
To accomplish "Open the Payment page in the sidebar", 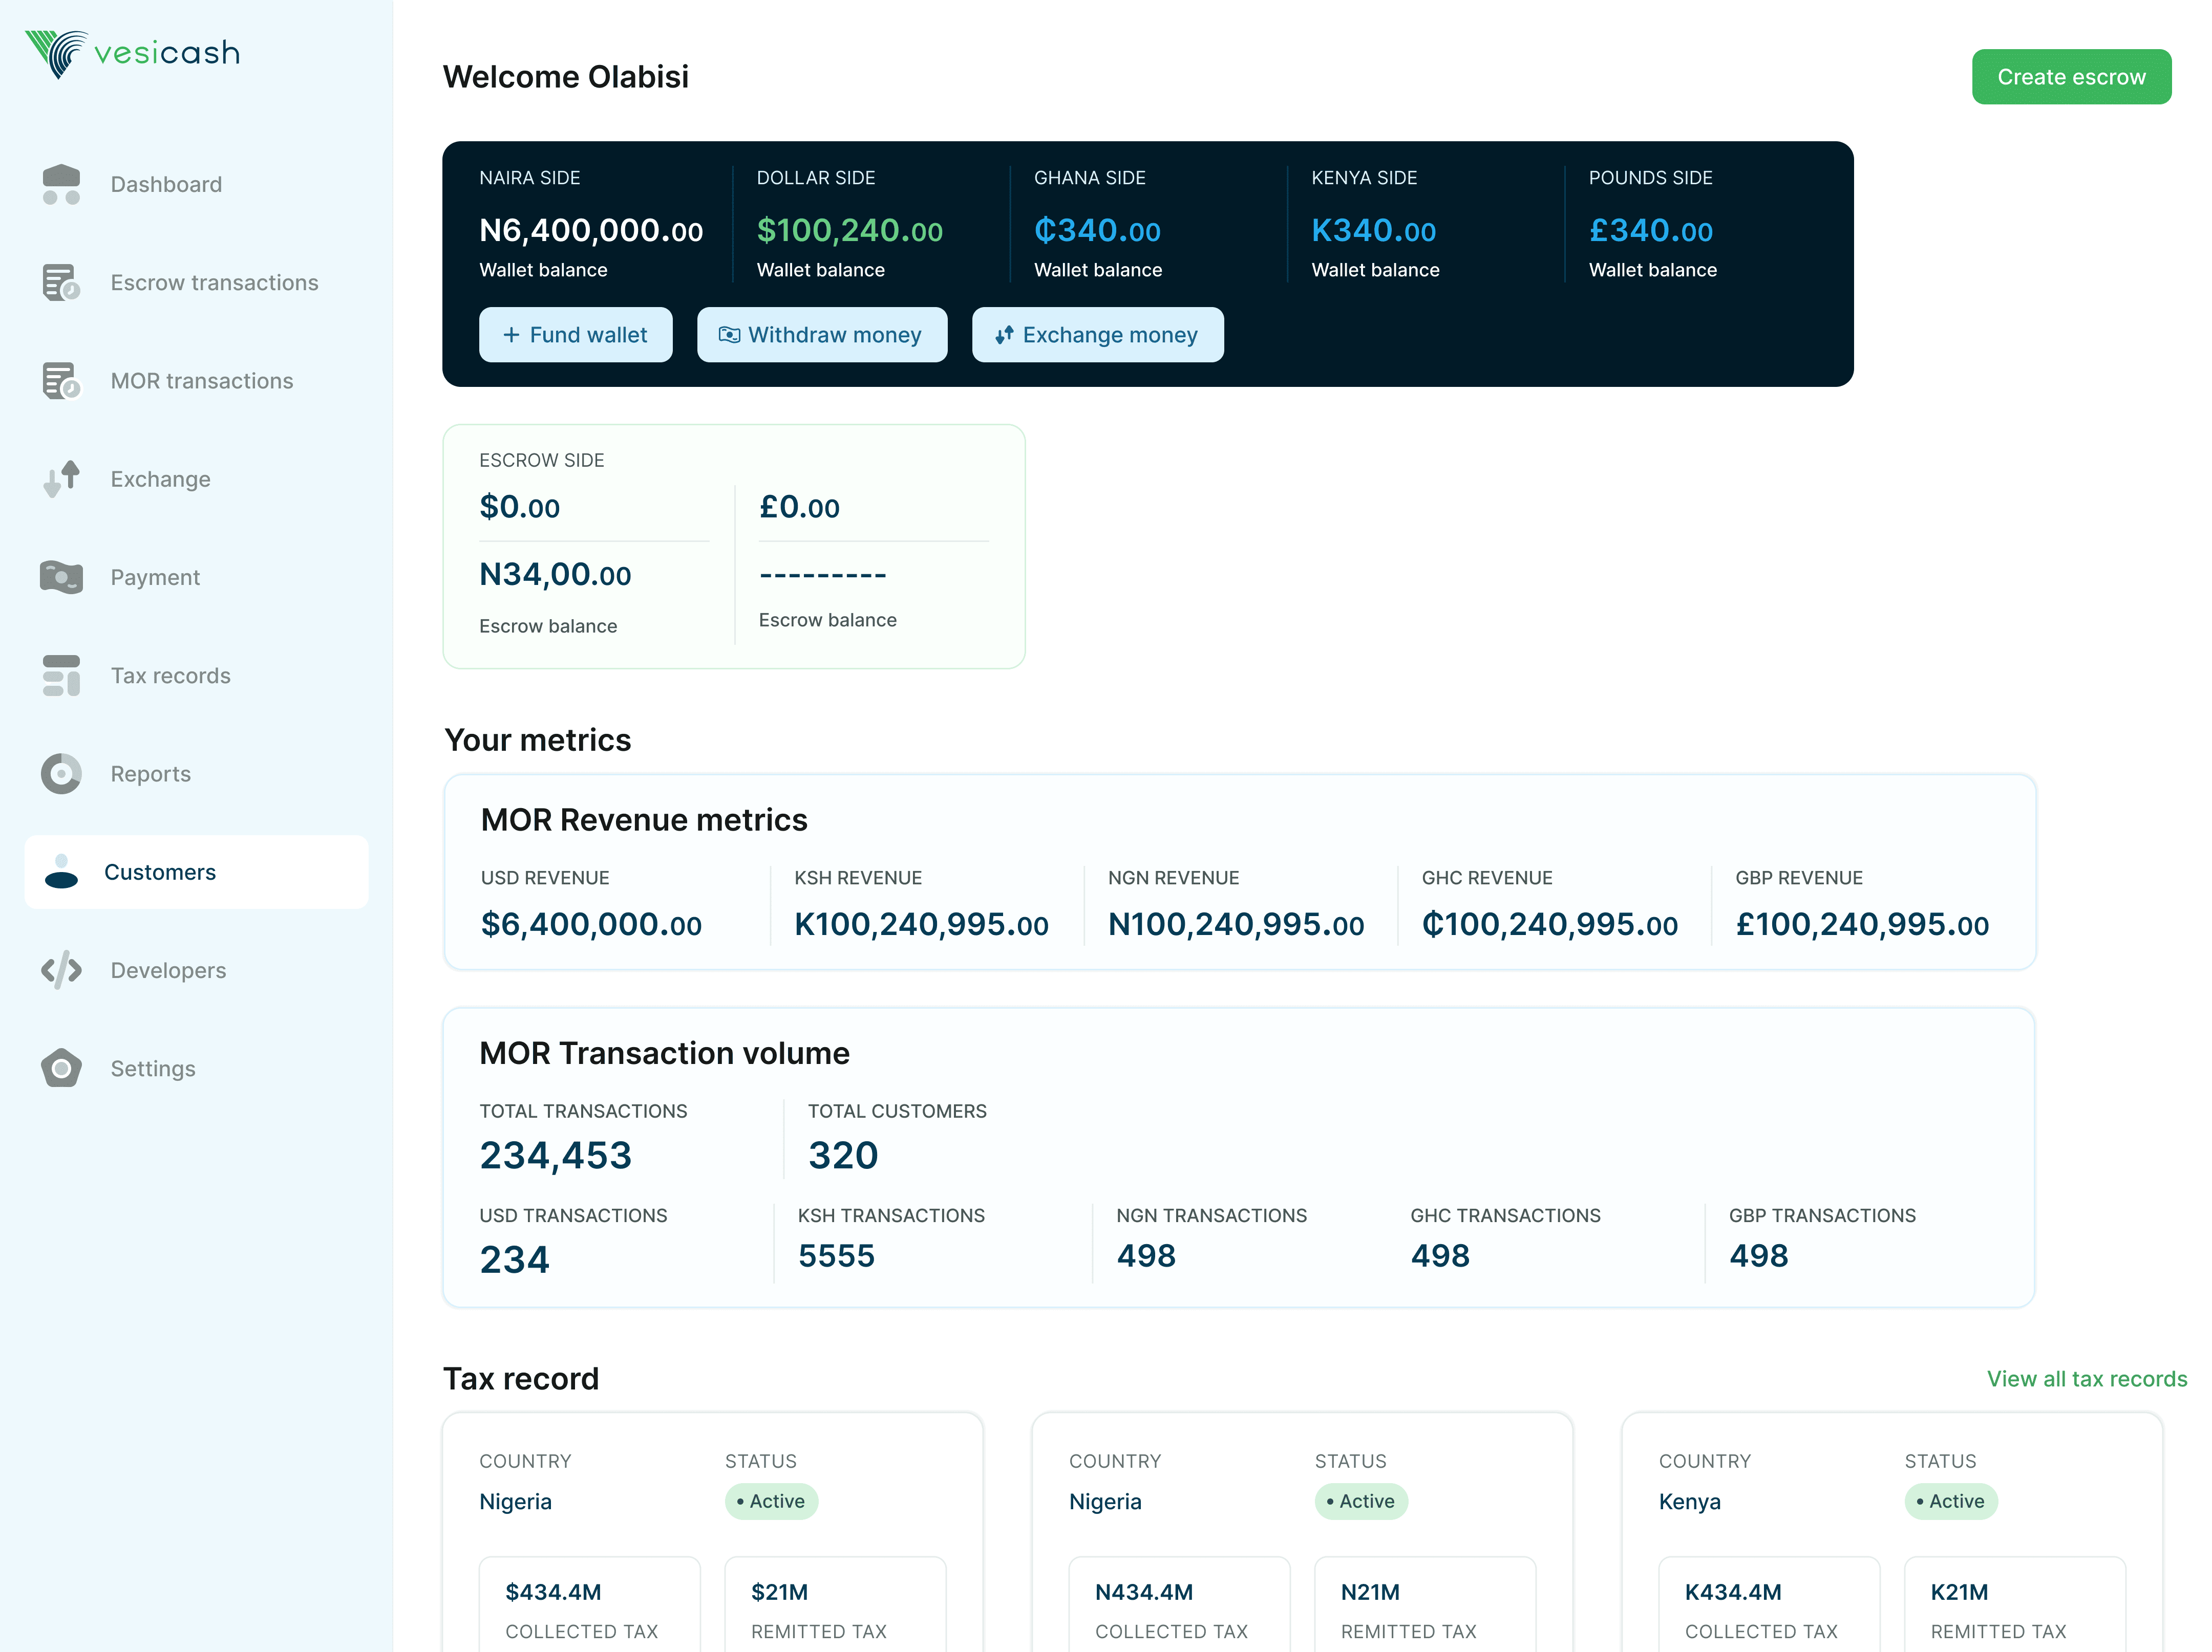I will (197, 577).
